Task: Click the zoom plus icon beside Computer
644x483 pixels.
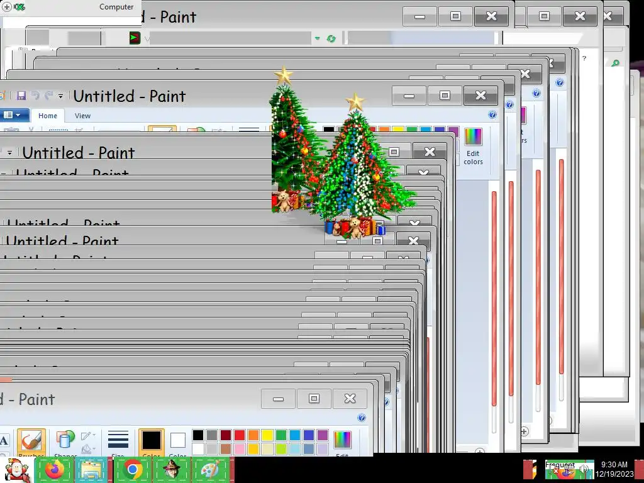Action: 7,7
